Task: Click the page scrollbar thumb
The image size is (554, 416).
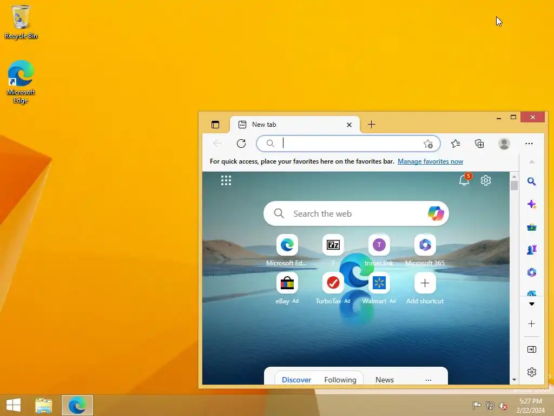Action: point(514,185)
